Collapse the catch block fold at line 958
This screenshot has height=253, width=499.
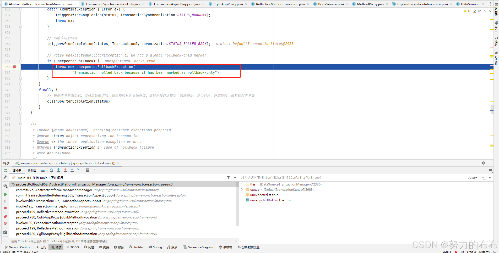pyautogui.click(x=20, y=9)
